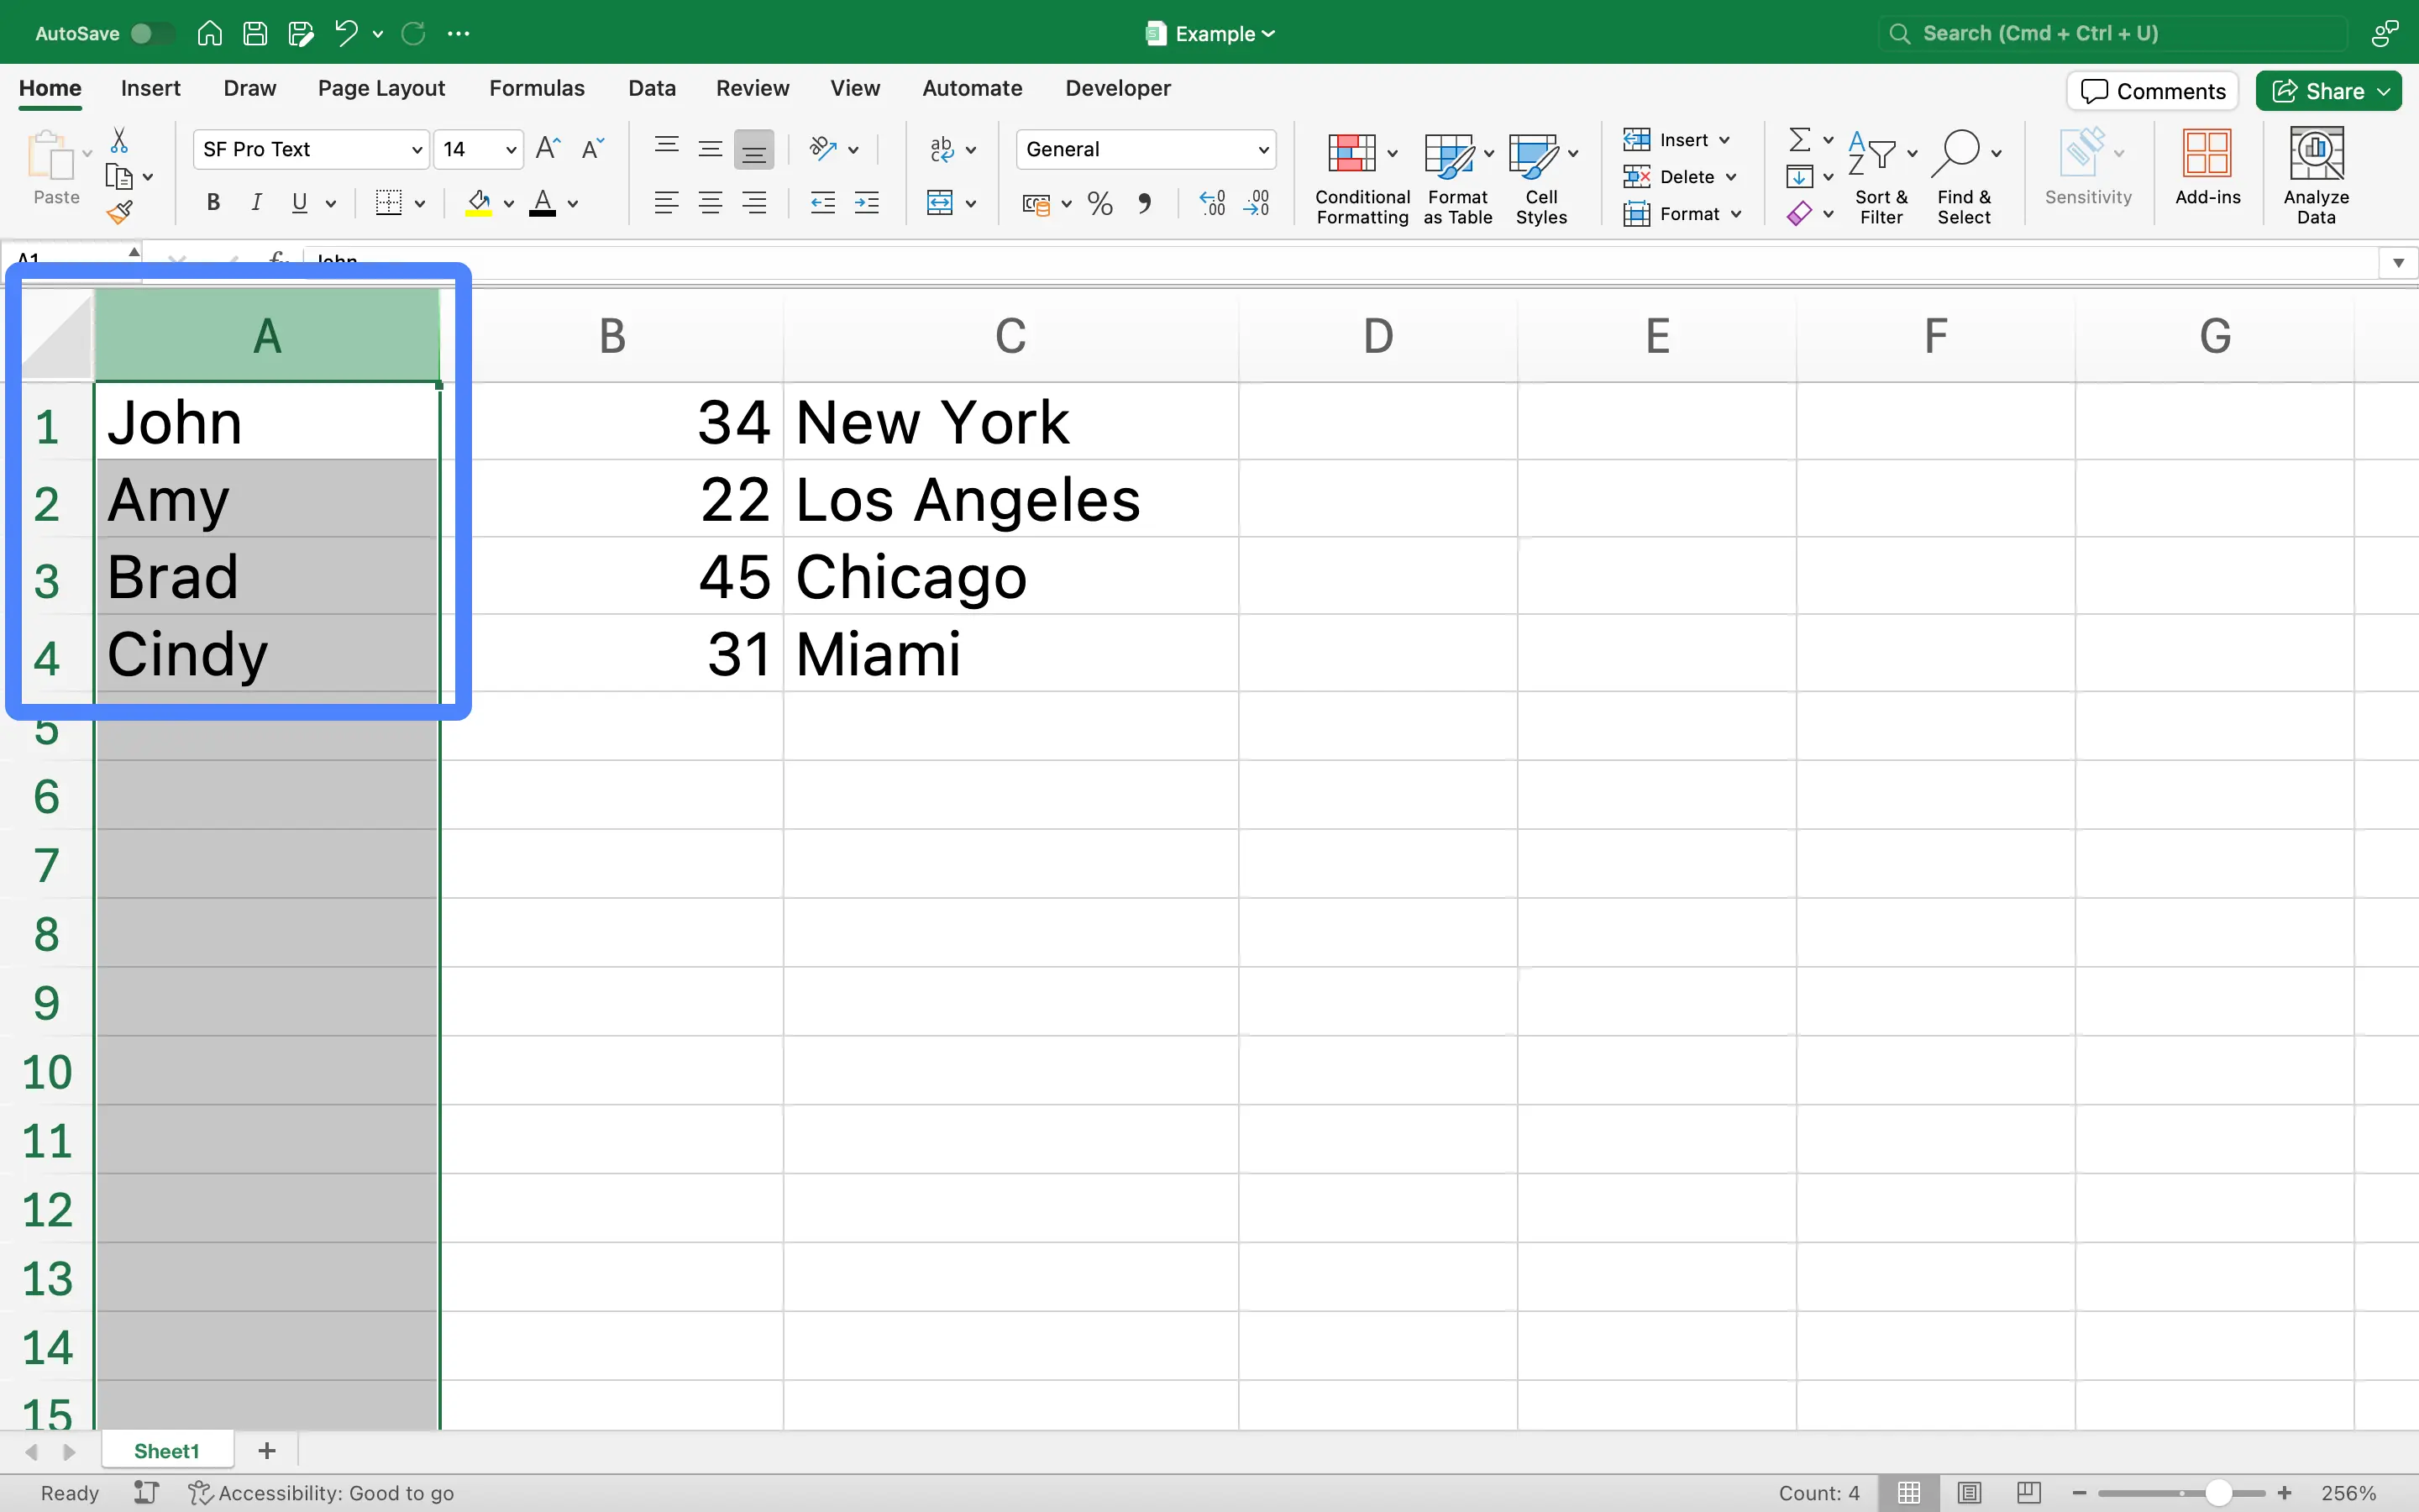Viewport: 2419px width, 1512px height.
Task: Open Sort & Filter
Action: tap(1881, 178)
